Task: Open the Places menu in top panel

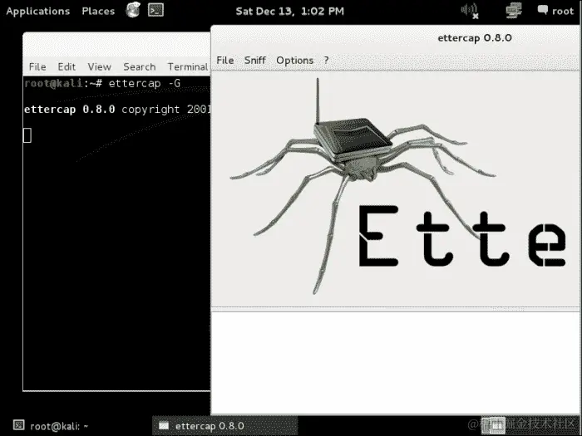Action: point(98,11)
